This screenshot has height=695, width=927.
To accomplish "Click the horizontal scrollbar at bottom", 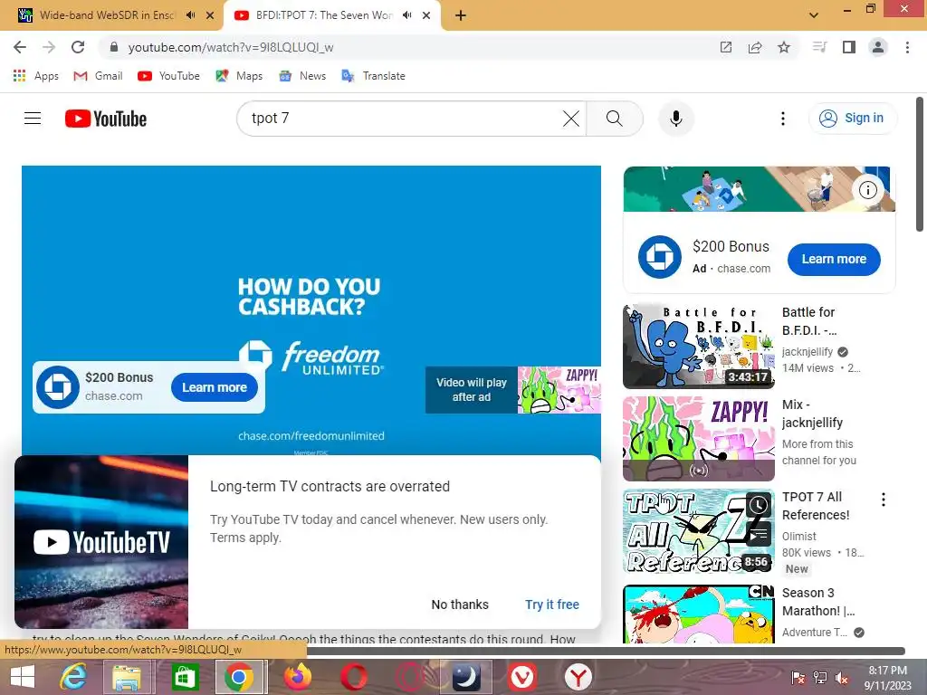I will pos(606,652).
